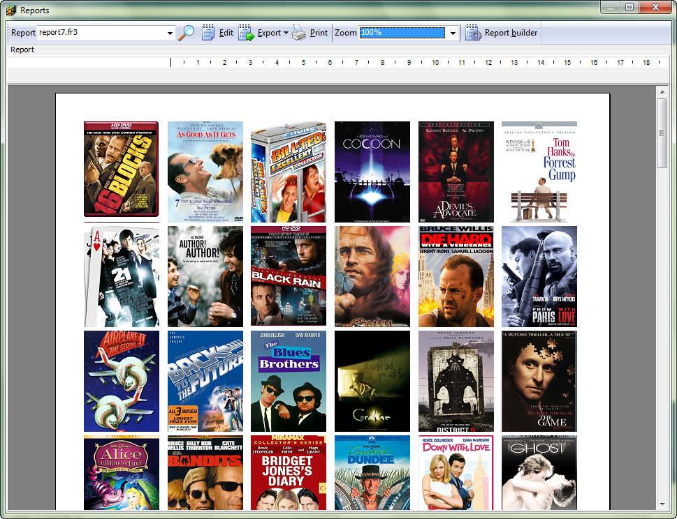Screen dimensions: 677x519
Task: Select the Forrest Gump cover
Action: [x=539, y=172]
